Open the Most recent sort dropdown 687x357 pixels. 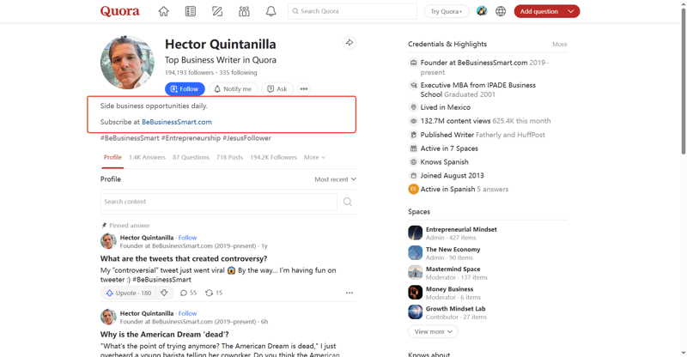[335, 179]
